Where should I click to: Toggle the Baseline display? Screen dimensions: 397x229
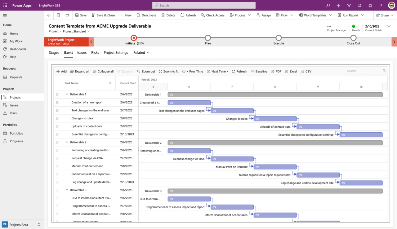pyautogui.click(x=259, y=71)
